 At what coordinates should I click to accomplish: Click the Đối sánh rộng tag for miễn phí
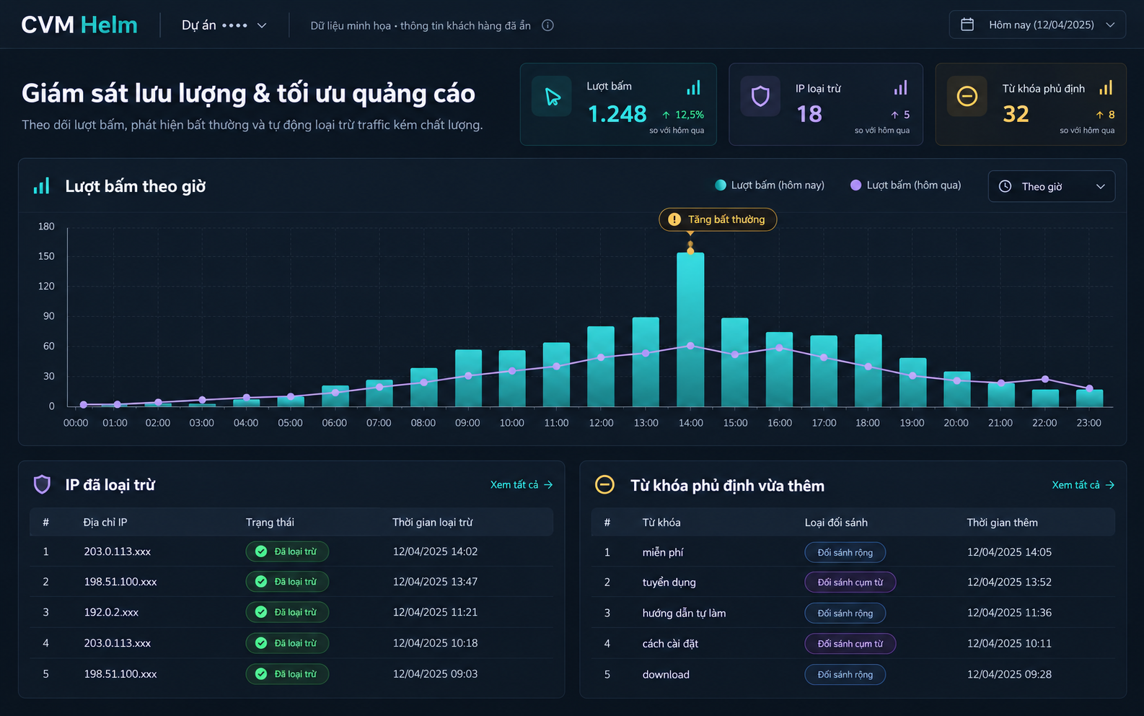pos(845,552)
